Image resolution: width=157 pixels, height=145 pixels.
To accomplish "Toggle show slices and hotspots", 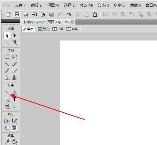I will 14,128.
